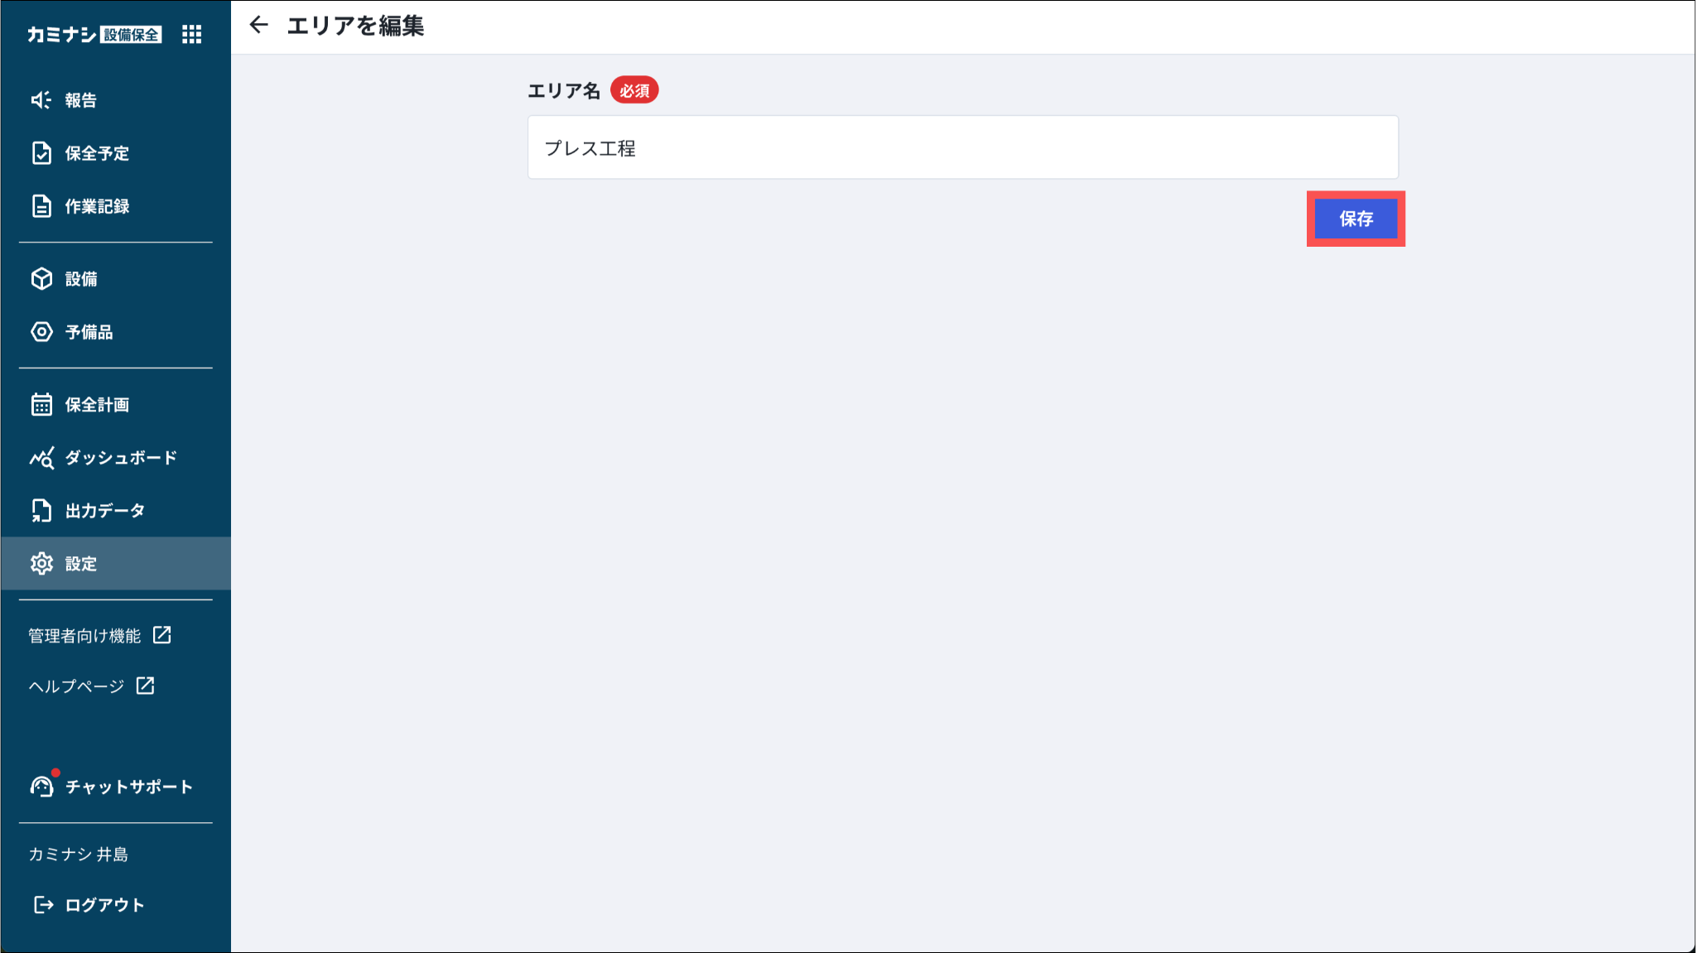Click the カミナシ 設備保全 logo

point(94,34)
